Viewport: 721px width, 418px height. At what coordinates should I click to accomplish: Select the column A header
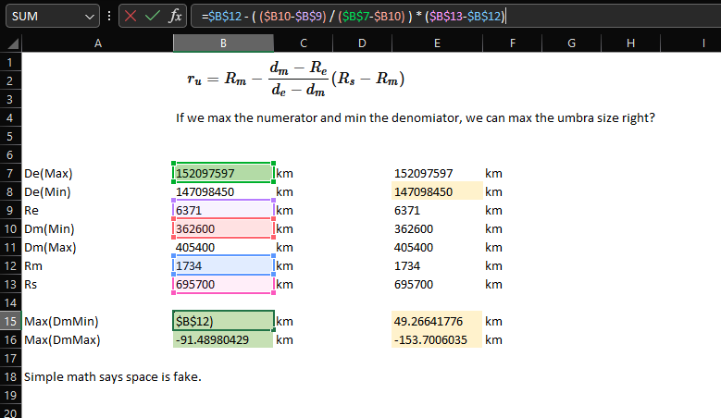tap(97, 43)
